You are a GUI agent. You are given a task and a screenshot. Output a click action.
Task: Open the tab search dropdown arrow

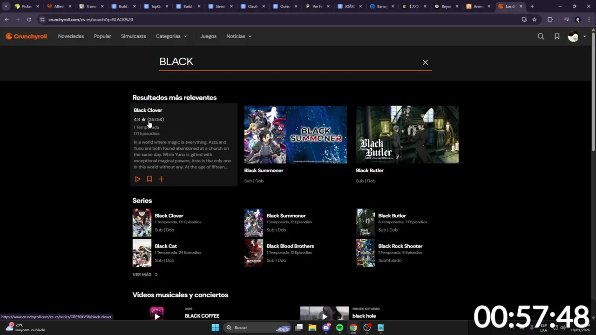click(6, 7)
